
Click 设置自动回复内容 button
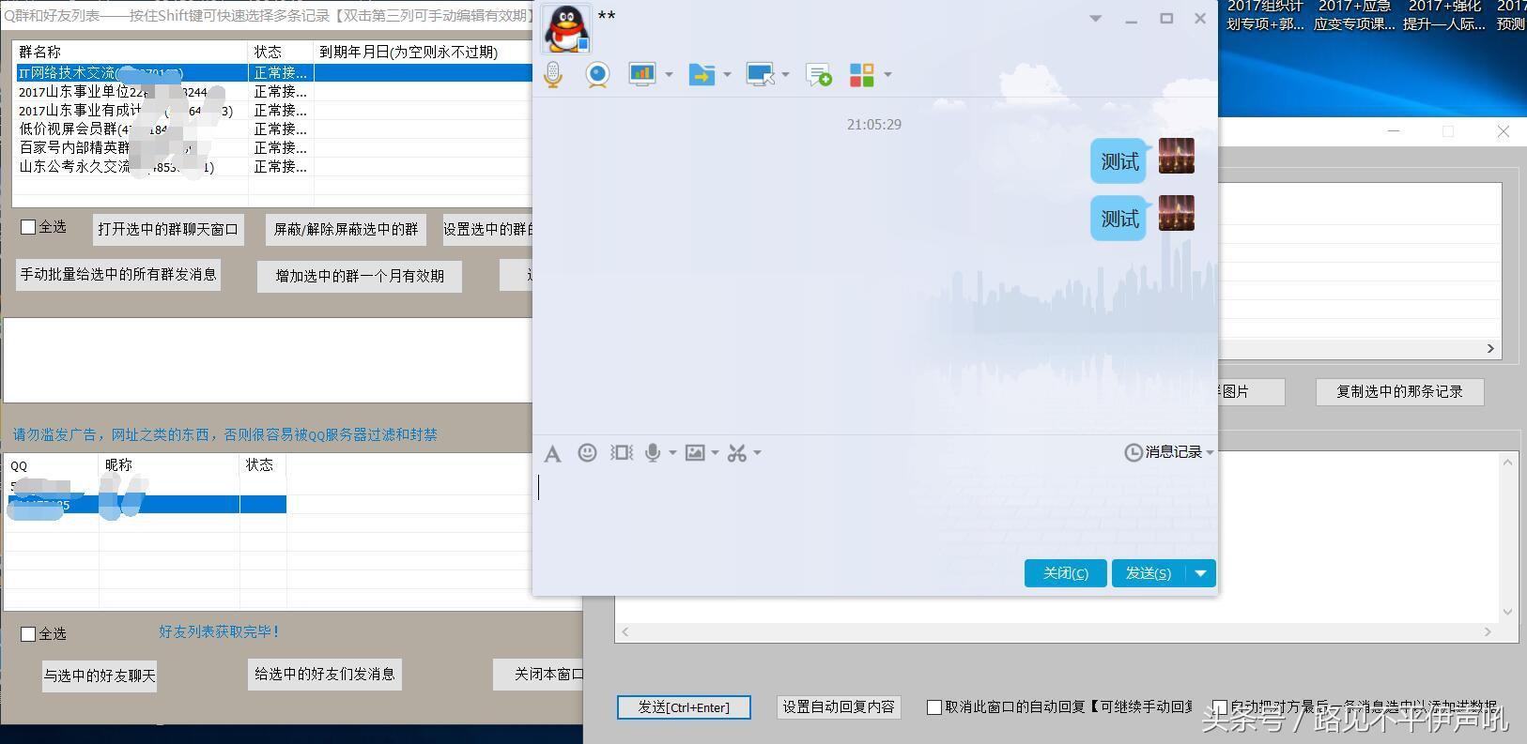pyautogui.click(x=839, y=706)
